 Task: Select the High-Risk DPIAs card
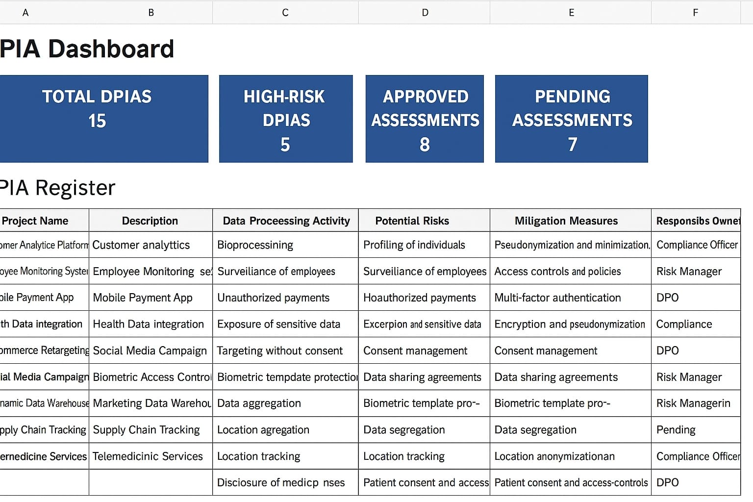(x=286, y=119)
